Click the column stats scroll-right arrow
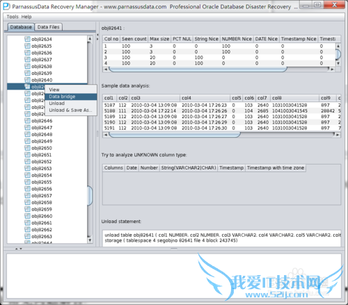 pyautogui.click(x=332, y=69)
